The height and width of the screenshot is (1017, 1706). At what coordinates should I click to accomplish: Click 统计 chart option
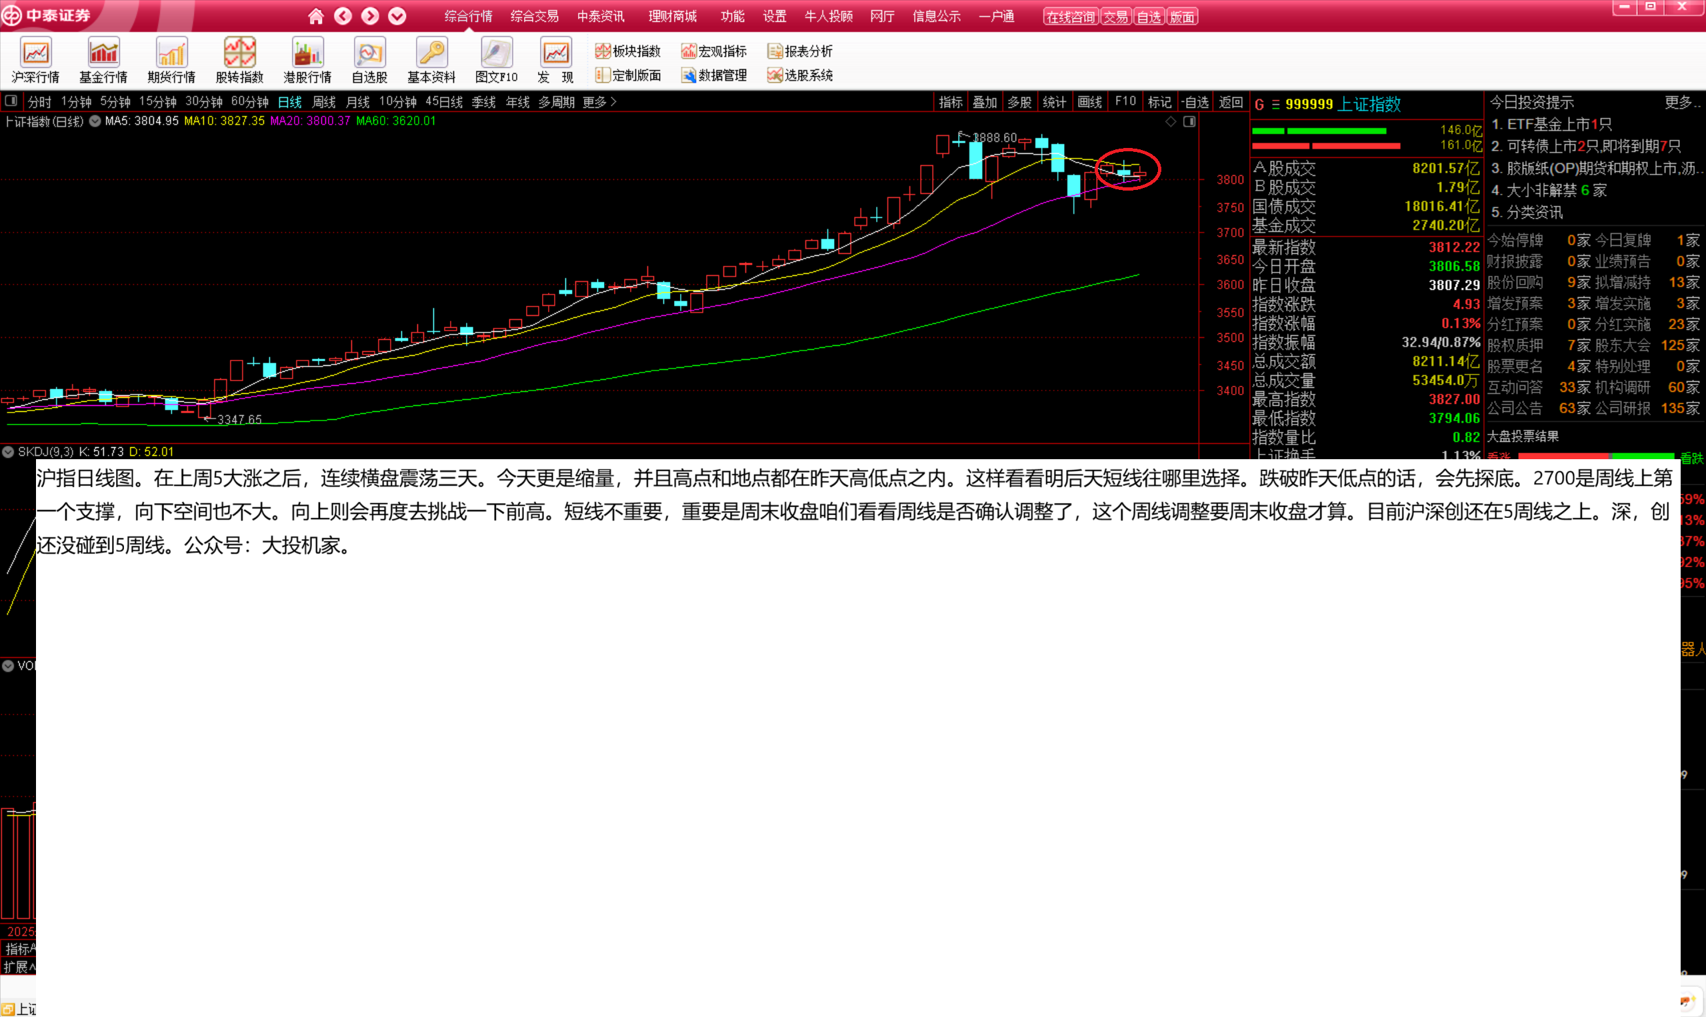coord(1054,102)
